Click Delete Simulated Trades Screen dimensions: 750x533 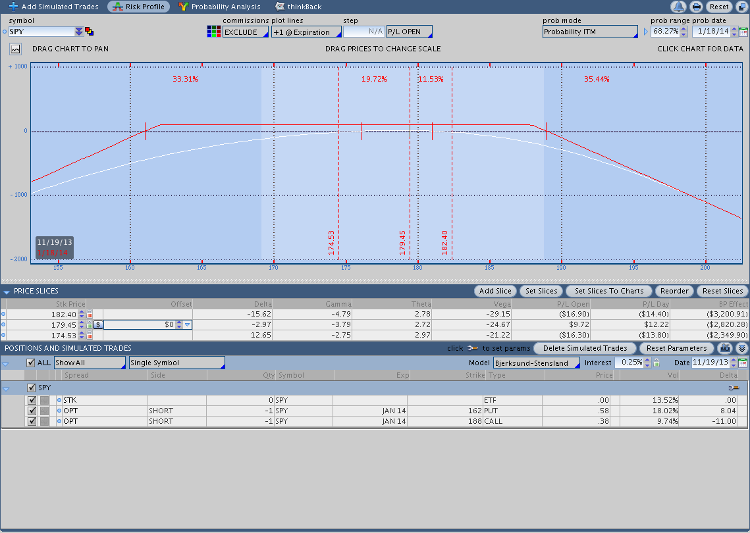(x=585, y=348)
